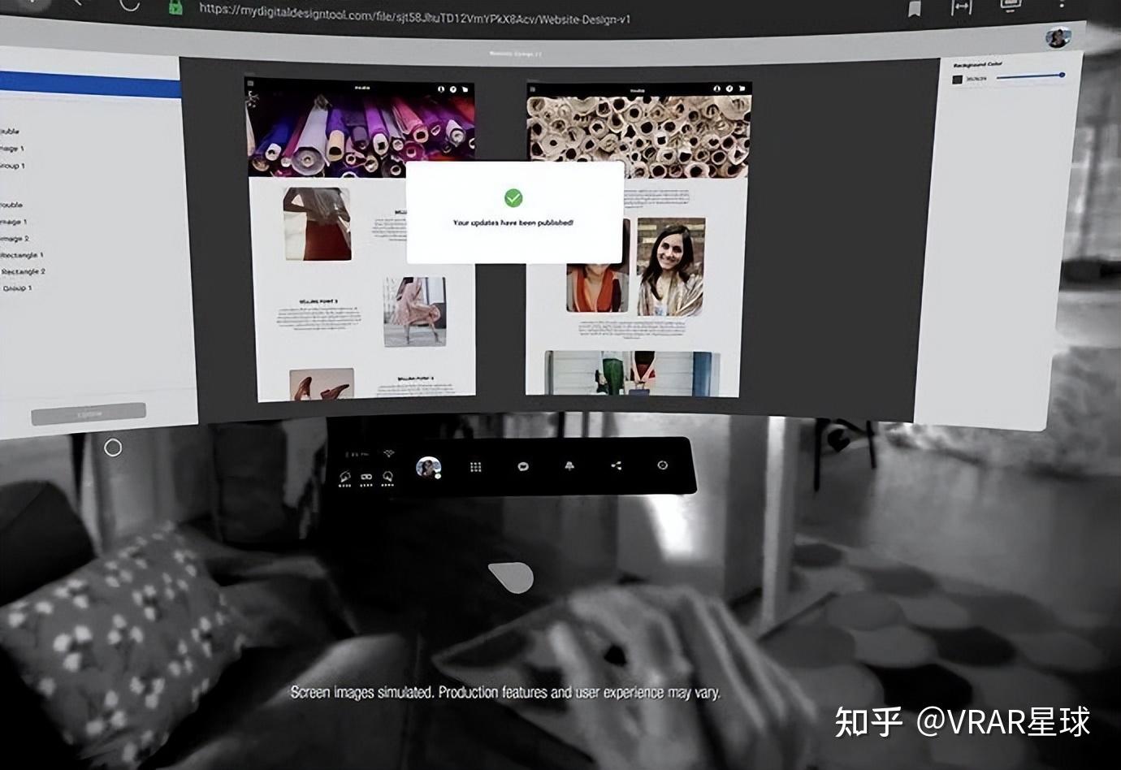Open the sharing icon on the dock
The image size is (1121, 770).
(x=616, y=465)
